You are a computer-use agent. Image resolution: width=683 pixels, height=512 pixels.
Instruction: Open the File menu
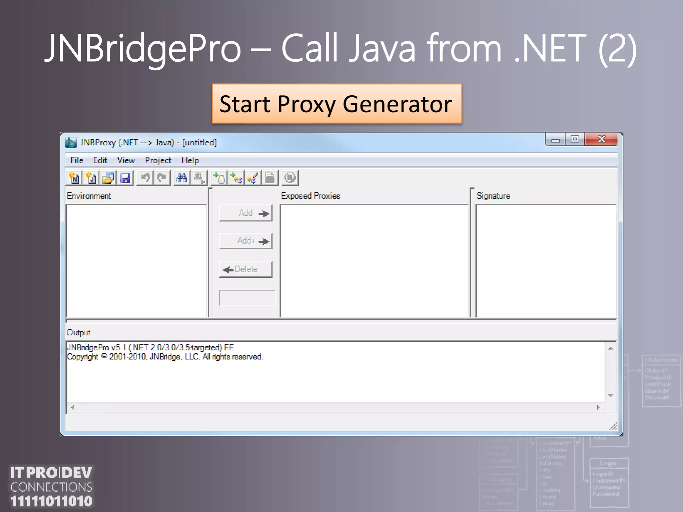[77, 160]
